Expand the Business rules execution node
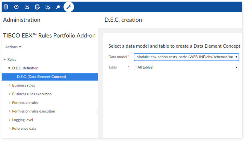This screenshot has height=141, width=245. pyautogui.click(x=9, y=94)
